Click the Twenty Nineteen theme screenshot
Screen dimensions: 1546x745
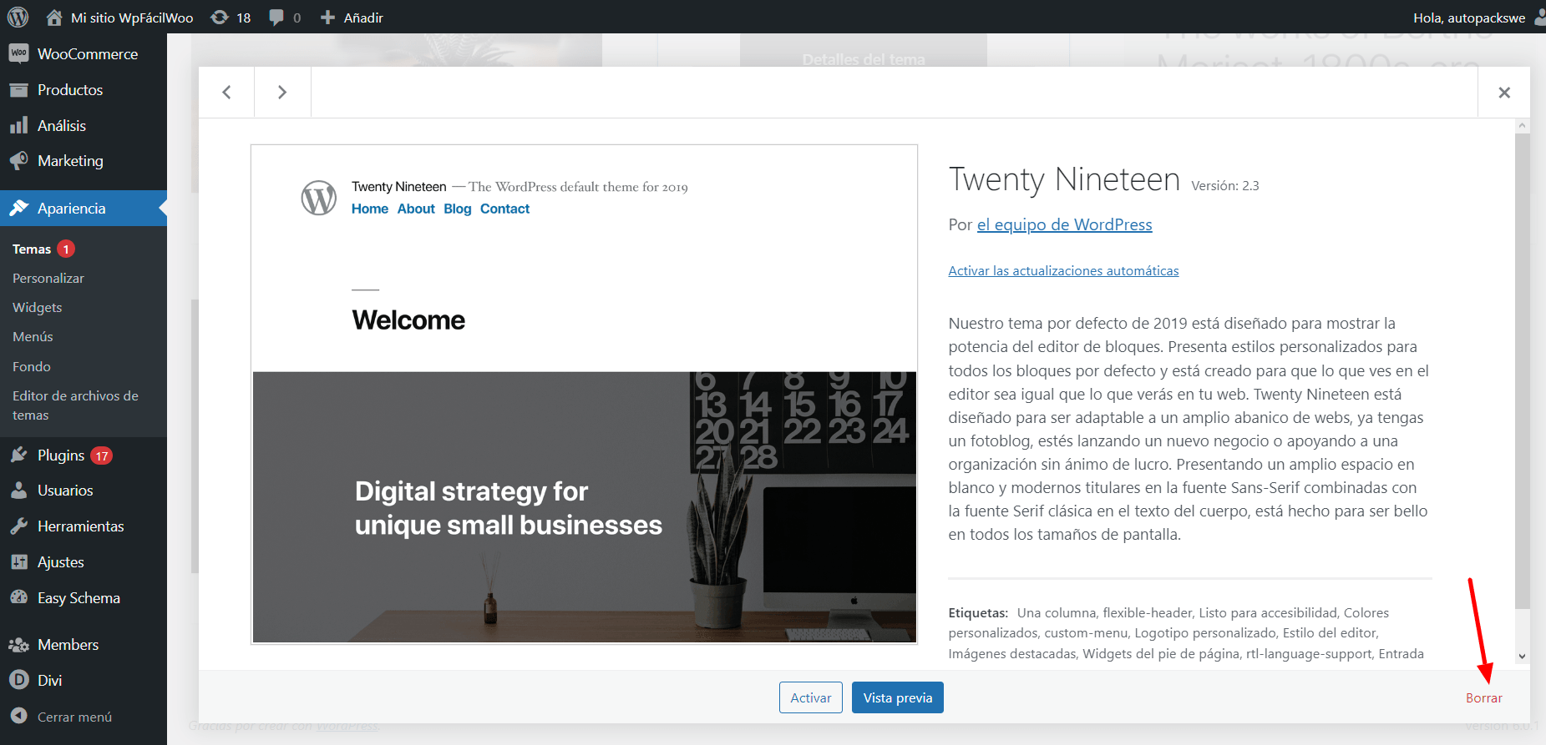click(x=584, y=394)
